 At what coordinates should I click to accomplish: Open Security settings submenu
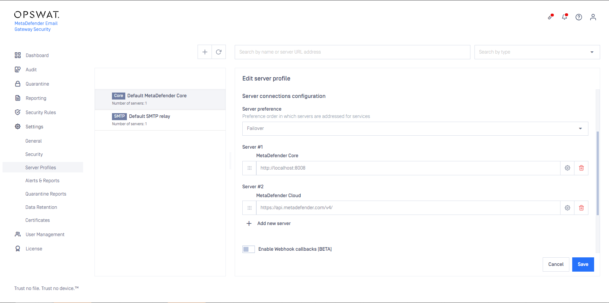click(x=34, y=154)
